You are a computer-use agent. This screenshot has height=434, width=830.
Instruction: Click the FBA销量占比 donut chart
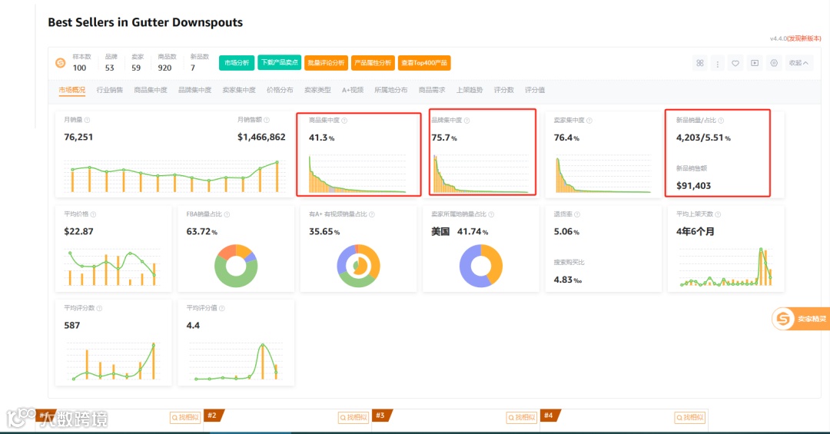(x=236, y=266)
